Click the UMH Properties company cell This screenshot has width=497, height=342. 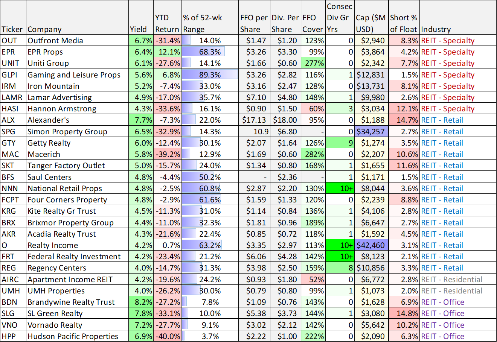(x=77, y=291)
